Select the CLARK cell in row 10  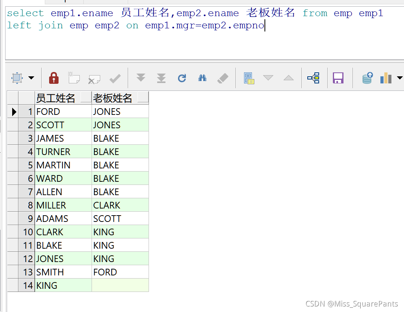click(x=63, y=232)
